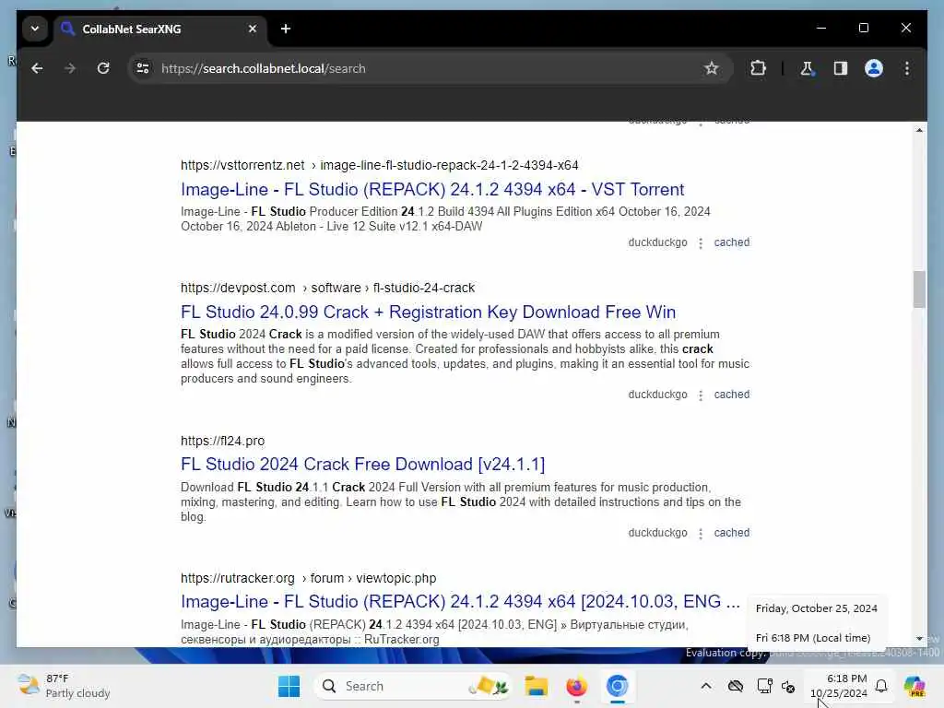Screen dimensions: 944x708
Task: Switch to Chromium on the taskbar
Action: [x=617, y=686]
